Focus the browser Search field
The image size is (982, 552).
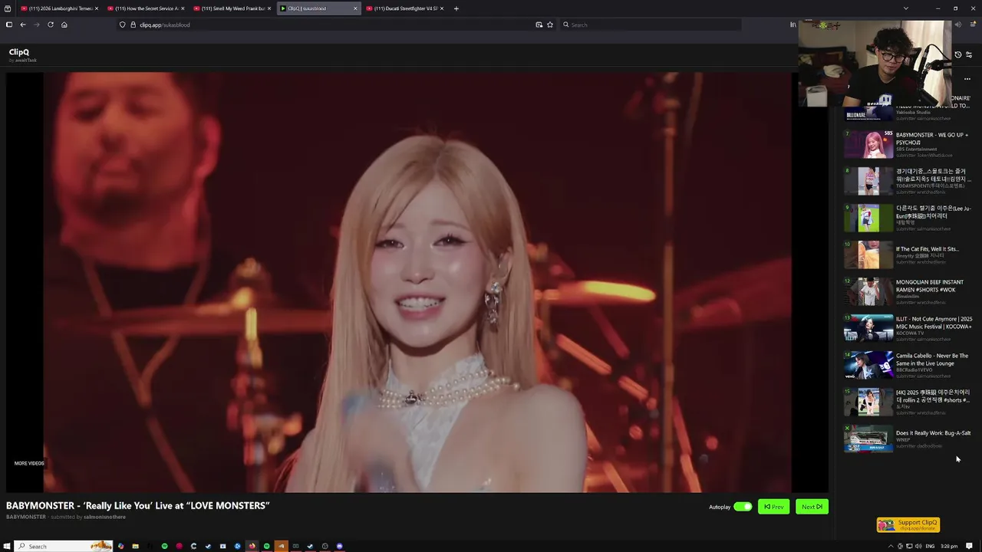(x=651, y=25)
